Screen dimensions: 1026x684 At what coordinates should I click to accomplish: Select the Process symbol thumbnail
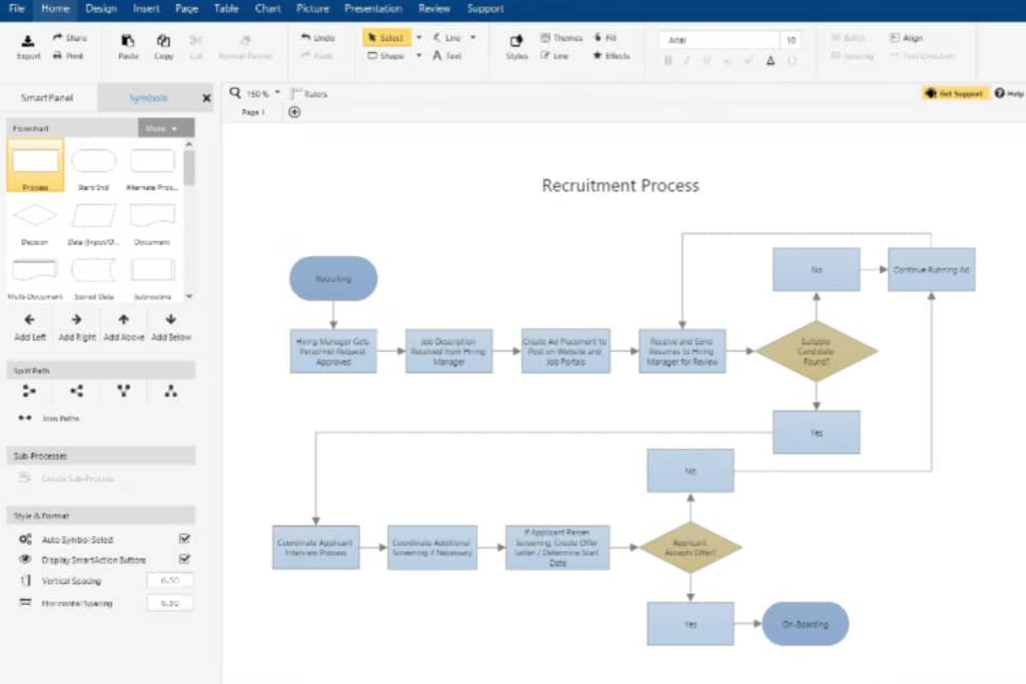point(35,166)
